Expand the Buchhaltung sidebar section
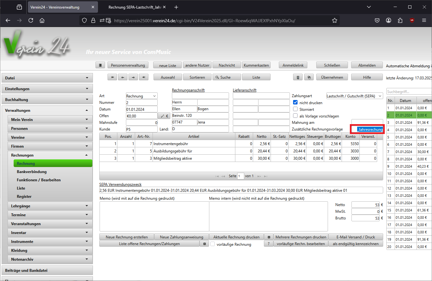 coord(47,100)
